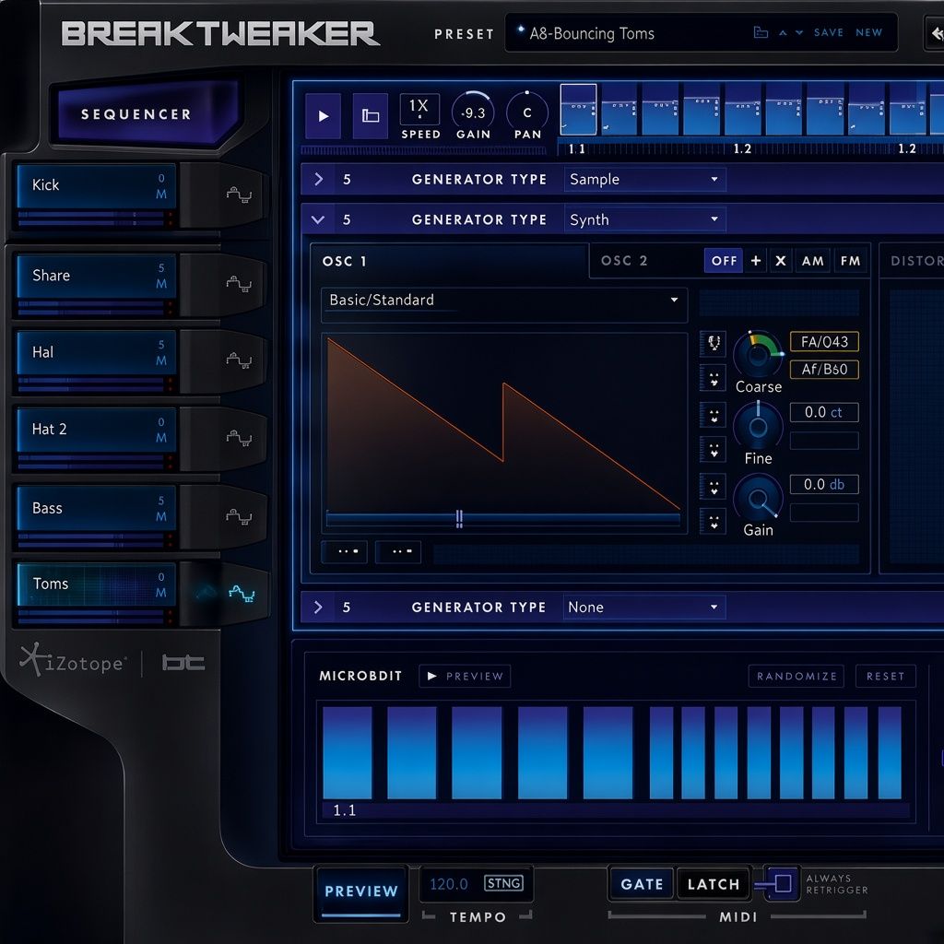The width and height of the screenshot is (944, 944).
Task: Click the highlighted Toms track waveform icon
Action: point(242,594)
